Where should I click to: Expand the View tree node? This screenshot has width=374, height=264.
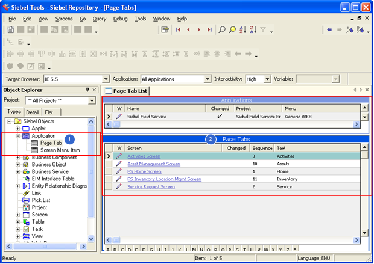(x=17, y=236)
